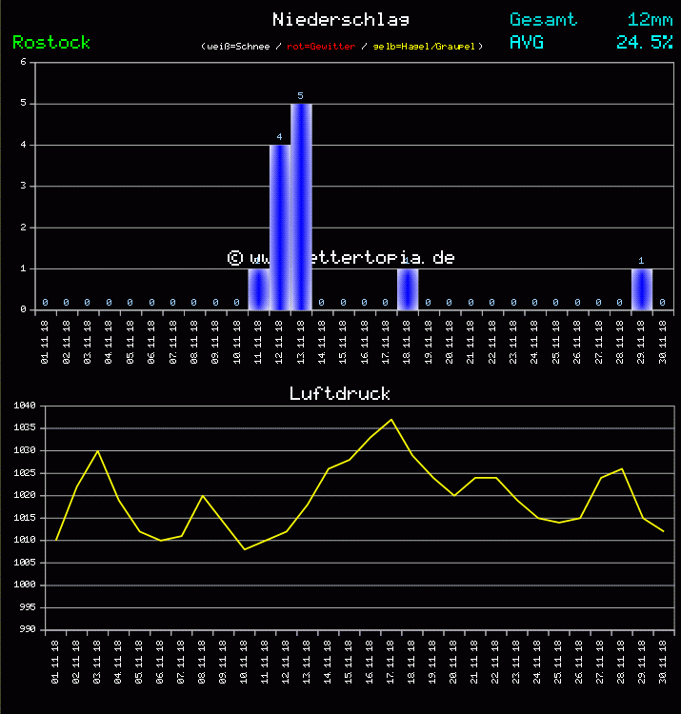Select the precipitation bar labeled 4
Image resolution: width=681 pixels, height=714 pixels.
279,227
